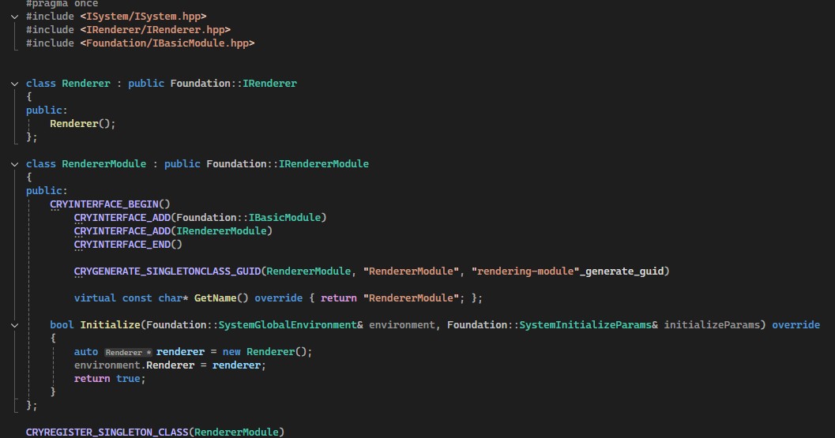Click the environment.Renderer assignment line
This screenshot has width=835, height=438.
[x=170, y=365]
